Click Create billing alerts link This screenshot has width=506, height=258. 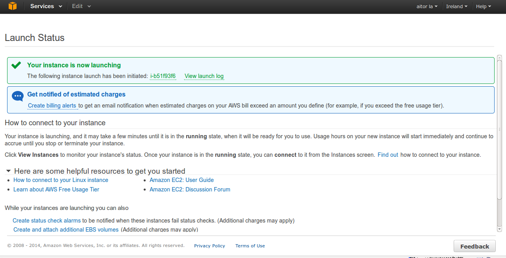coord(52,106)
